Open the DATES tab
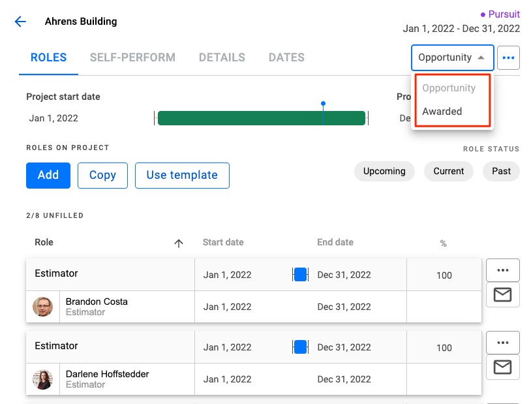Image resolution: width=531 pixels, height=404 pixels. pyautogui.click(x=286, y=57)
